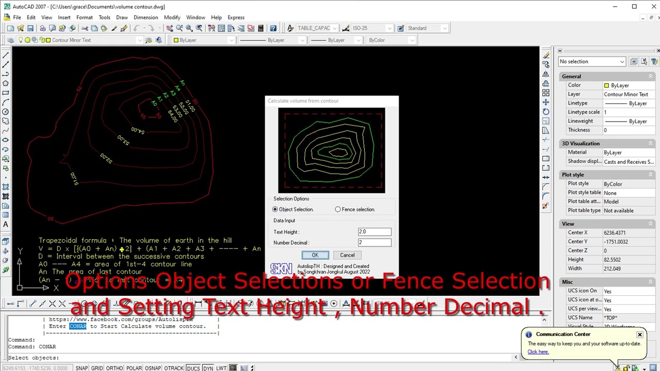
Task: Open the Dimension menu
Action: coord(146,18)
